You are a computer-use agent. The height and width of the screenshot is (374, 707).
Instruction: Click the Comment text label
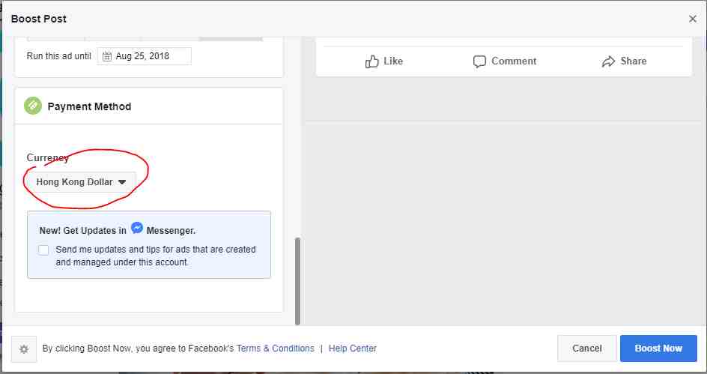coord(514,61)
